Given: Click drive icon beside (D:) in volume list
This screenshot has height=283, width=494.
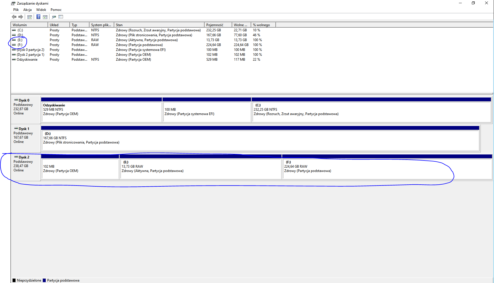Looking at the screenshot, I should (x=14, y=35).
